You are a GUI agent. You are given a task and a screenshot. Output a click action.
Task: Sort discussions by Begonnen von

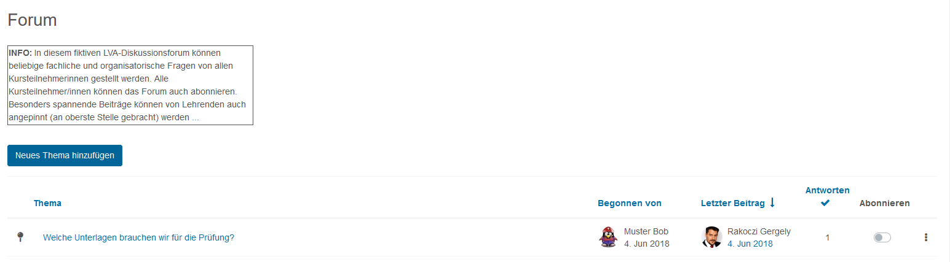point(630,203)
